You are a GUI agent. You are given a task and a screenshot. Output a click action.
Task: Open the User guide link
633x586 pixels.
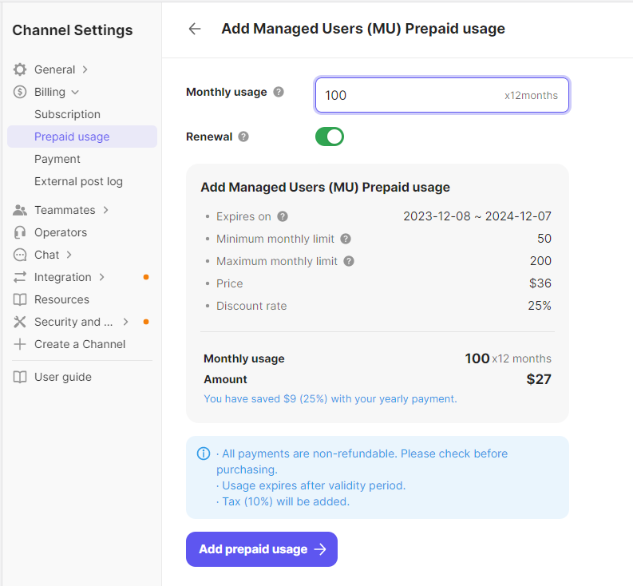[x=63, y=377]
